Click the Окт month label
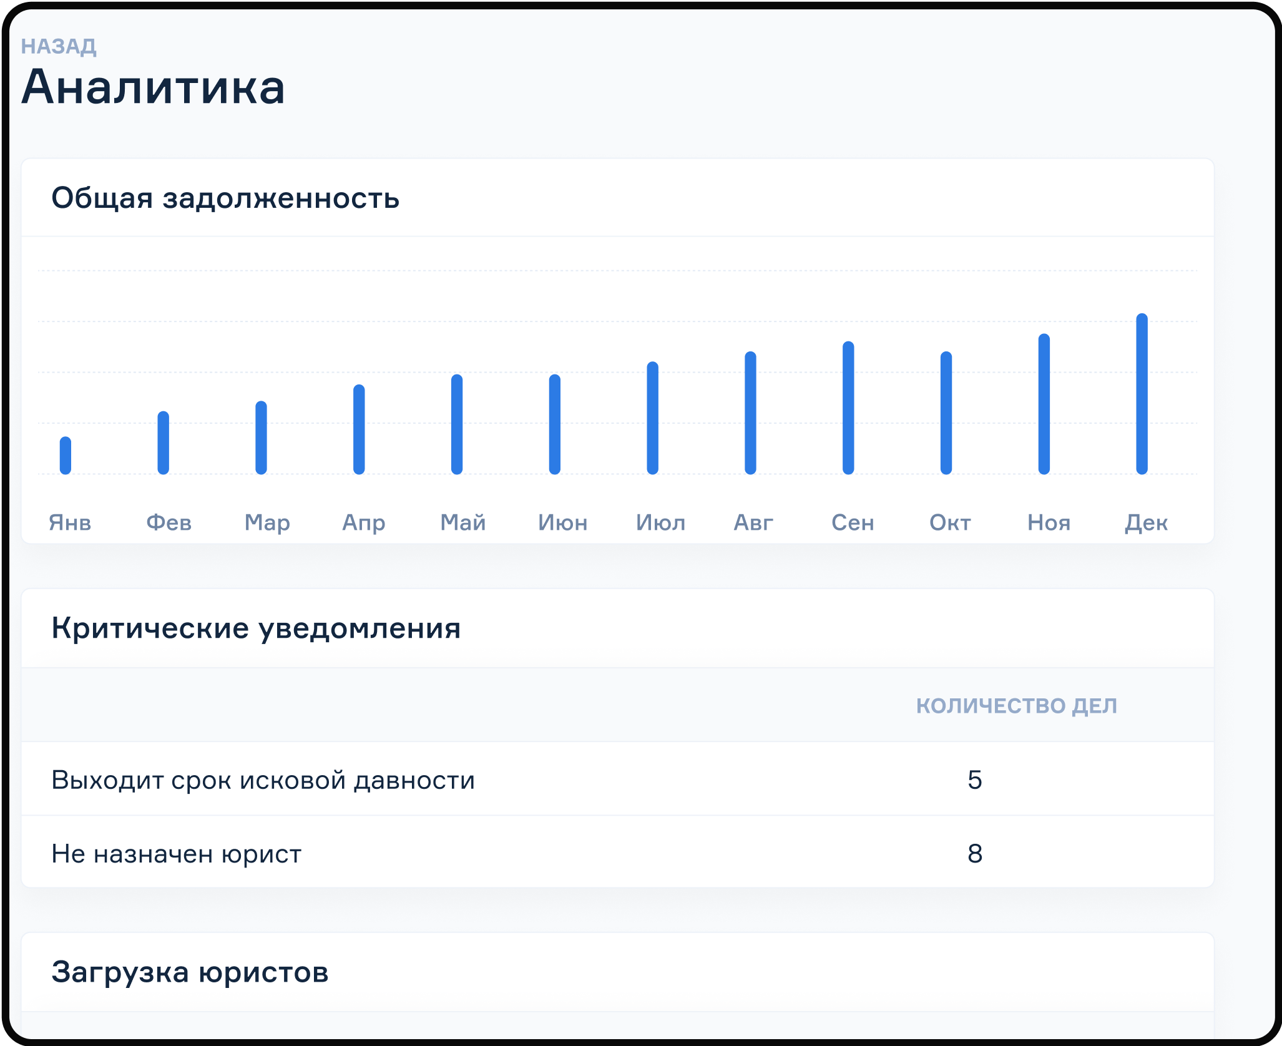Screen dimensions: 1282x1046 pos(950,522)
